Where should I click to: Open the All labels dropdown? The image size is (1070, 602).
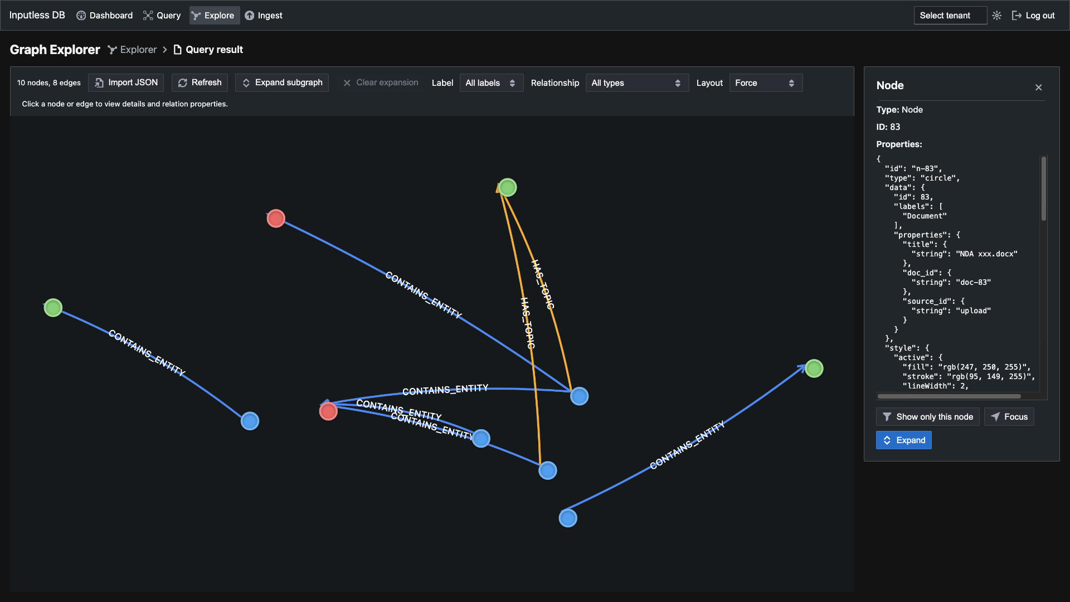pyautogui.click(x=491, y=82)
